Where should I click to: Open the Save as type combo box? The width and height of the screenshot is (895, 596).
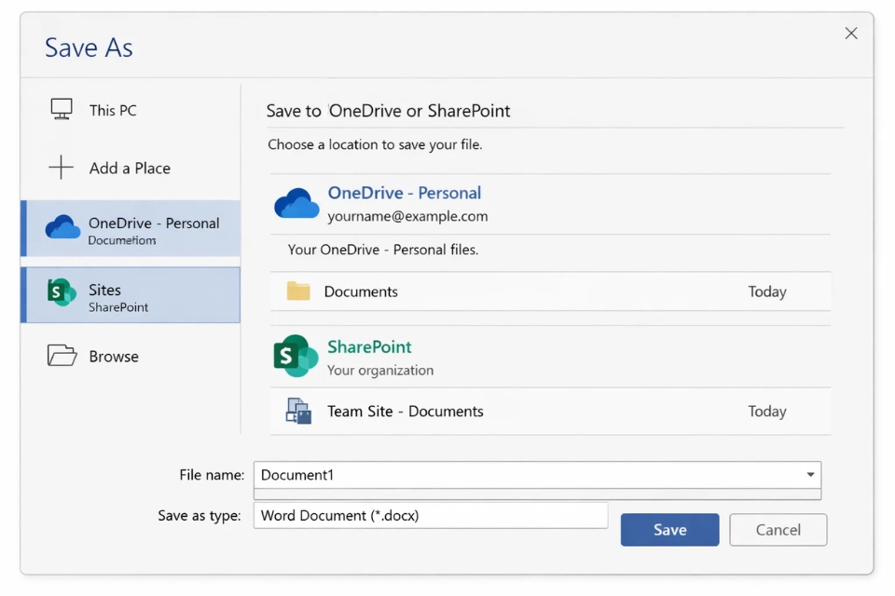pos(431,515)
